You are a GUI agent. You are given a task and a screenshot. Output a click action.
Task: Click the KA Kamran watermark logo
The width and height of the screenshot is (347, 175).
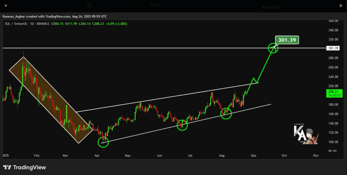pyautogui.click(x=305, y=135)
